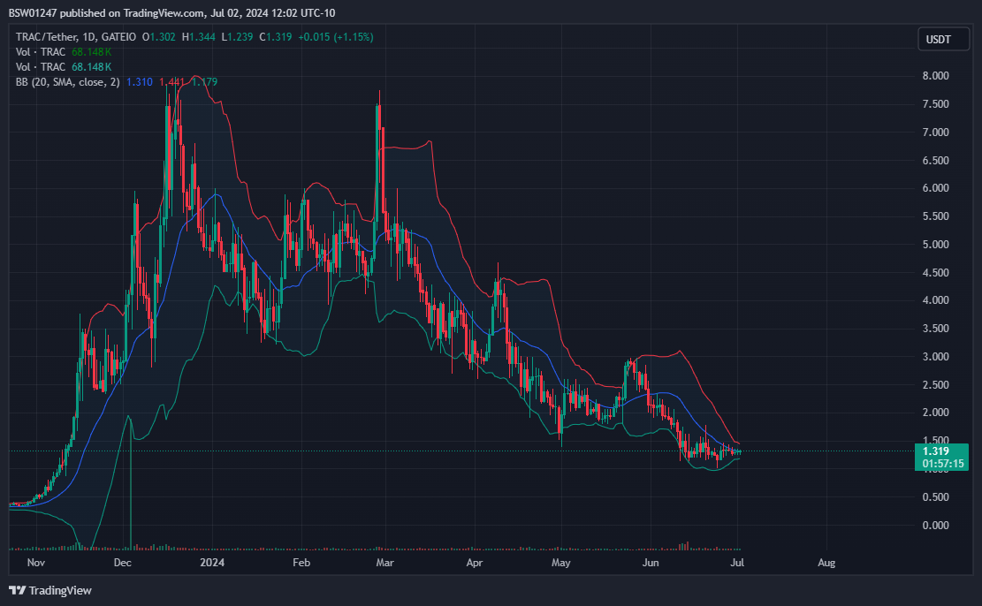Click the 7.500 price axis label
The width and height of the screenshot is (982, 606).
click(936, 104)
